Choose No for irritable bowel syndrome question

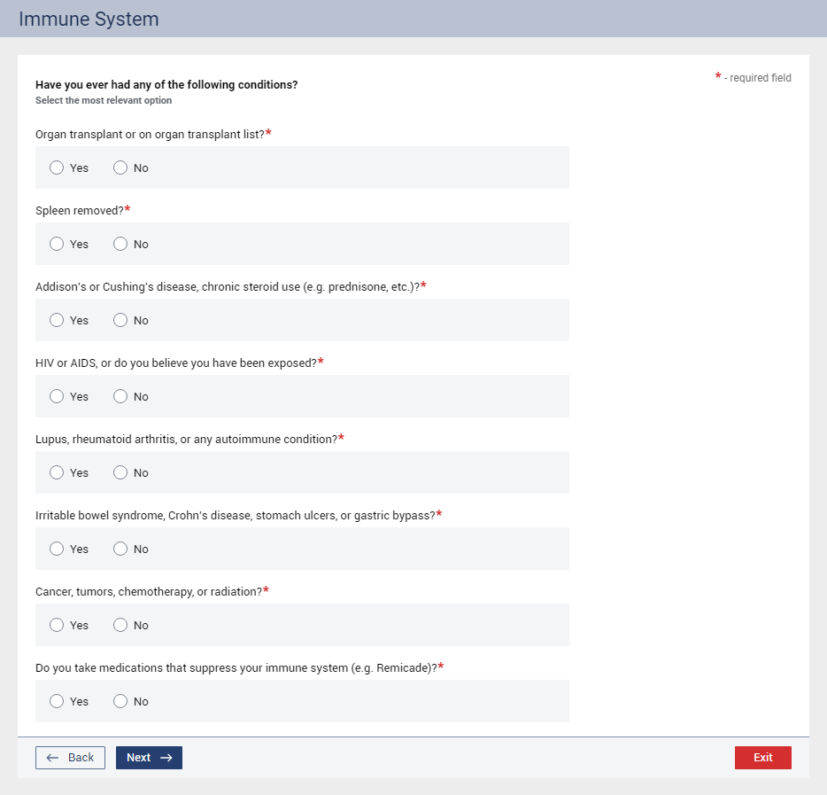pos(120,549)
